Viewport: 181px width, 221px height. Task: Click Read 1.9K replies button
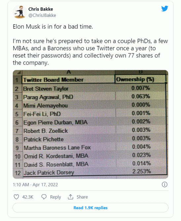coord(90,207)
